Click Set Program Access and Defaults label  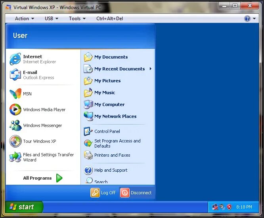pyautogui.click(x=117, y=143)
